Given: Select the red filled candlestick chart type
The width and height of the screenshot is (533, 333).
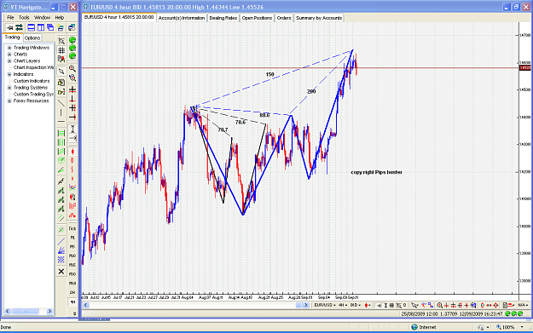Looking at the screenshot, I should click(x=72, y=152).
